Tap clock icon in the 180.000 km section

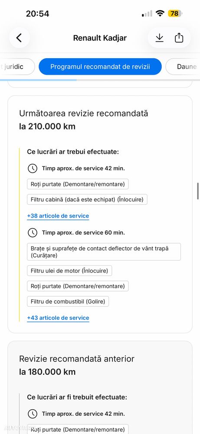tap(33, 414)
